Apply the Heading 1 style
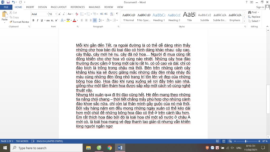270x152 pixels. click(x=159, y=17)
